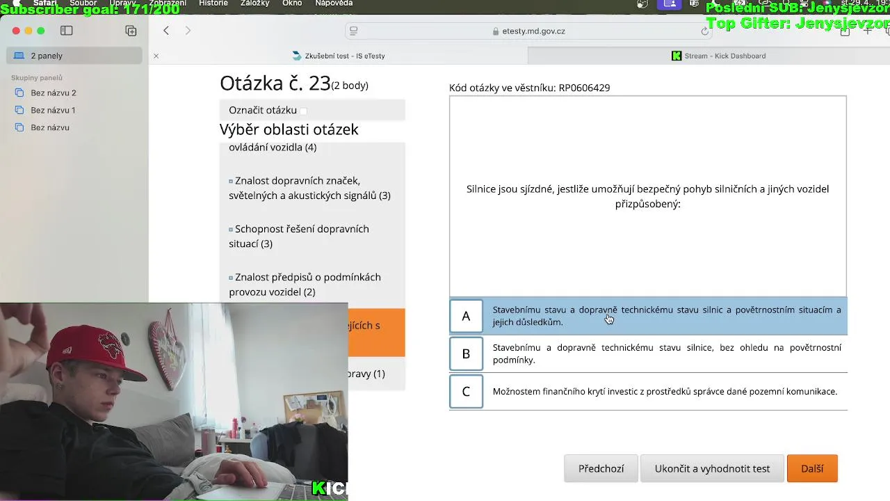
Task: Toggle the Safari sidebar icon
Action: 67,31
